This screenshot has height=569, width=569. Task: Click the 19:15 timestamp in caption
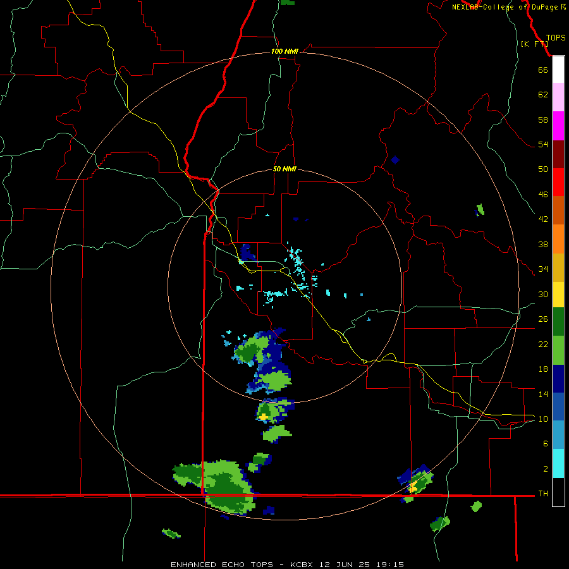click(x=389, y=565)
